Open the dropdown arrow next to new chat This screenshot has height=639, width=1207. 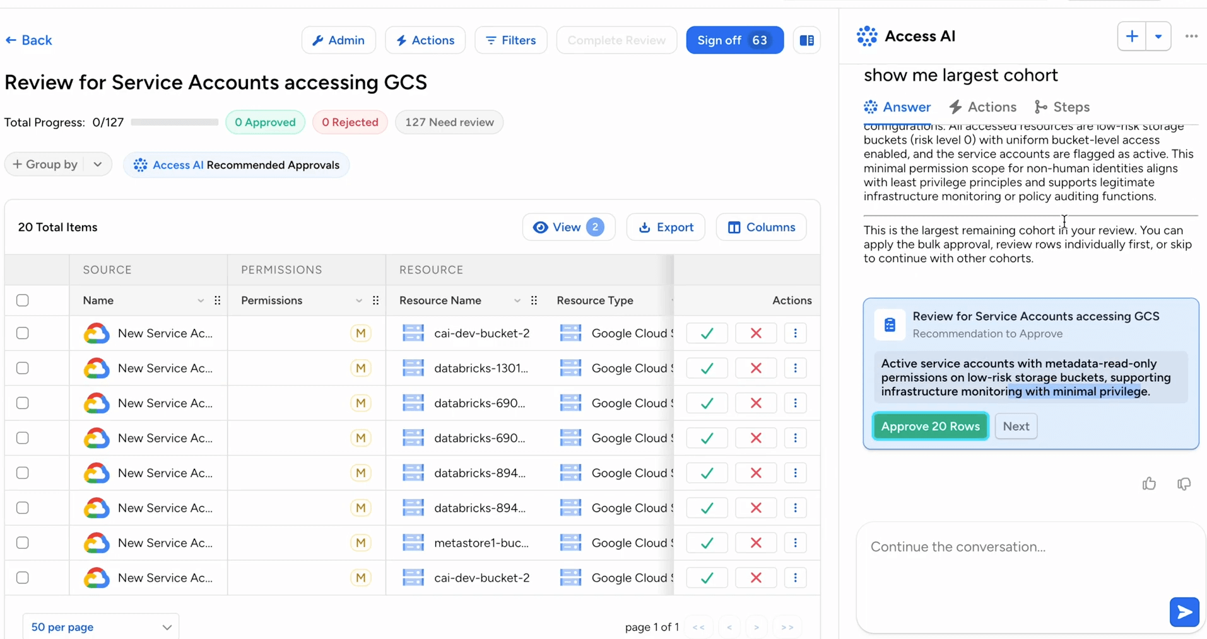pos(1158,37)
